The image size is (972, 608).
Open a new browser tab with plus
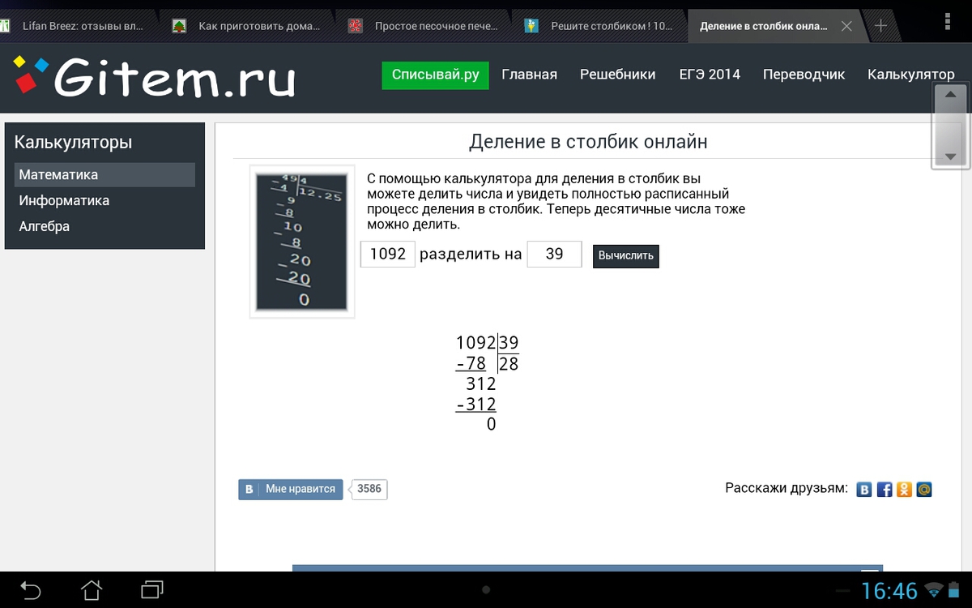(x=880, y=26)
